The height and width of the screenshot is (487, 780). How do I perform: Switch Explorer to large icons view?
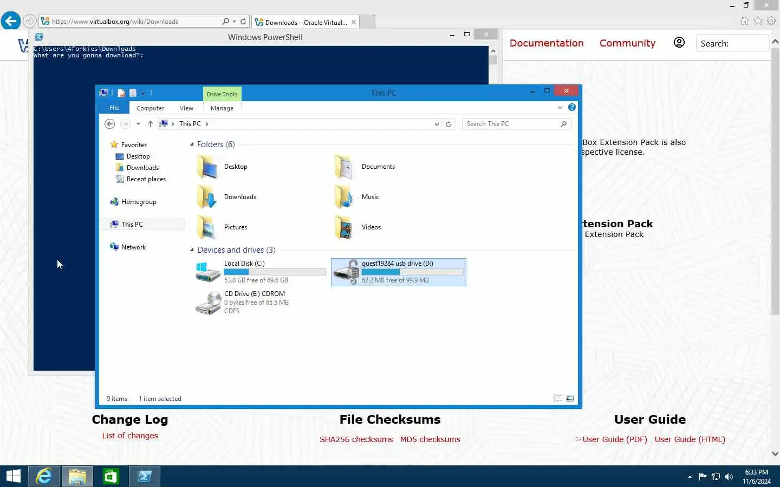[x=570, y=398]
